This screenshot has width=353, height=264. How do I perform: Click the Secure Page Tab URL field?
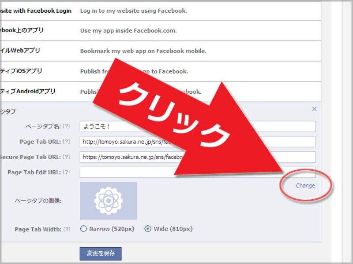click(x=197, y=157)
